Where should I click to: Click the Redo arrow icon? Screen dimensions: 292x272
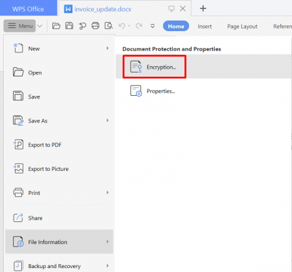pyautogui.click(x=139, y=26)
